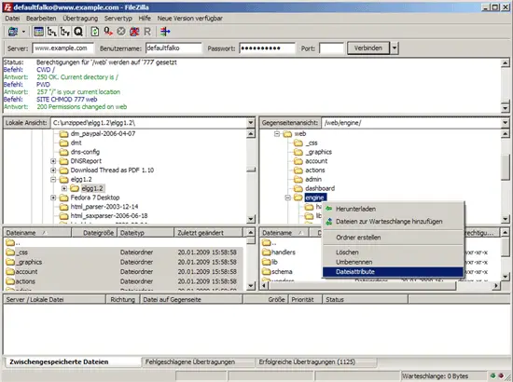This screenshot has width=513, height=382.
Task: Toggle the remote directory tree display
Action: 64,32
